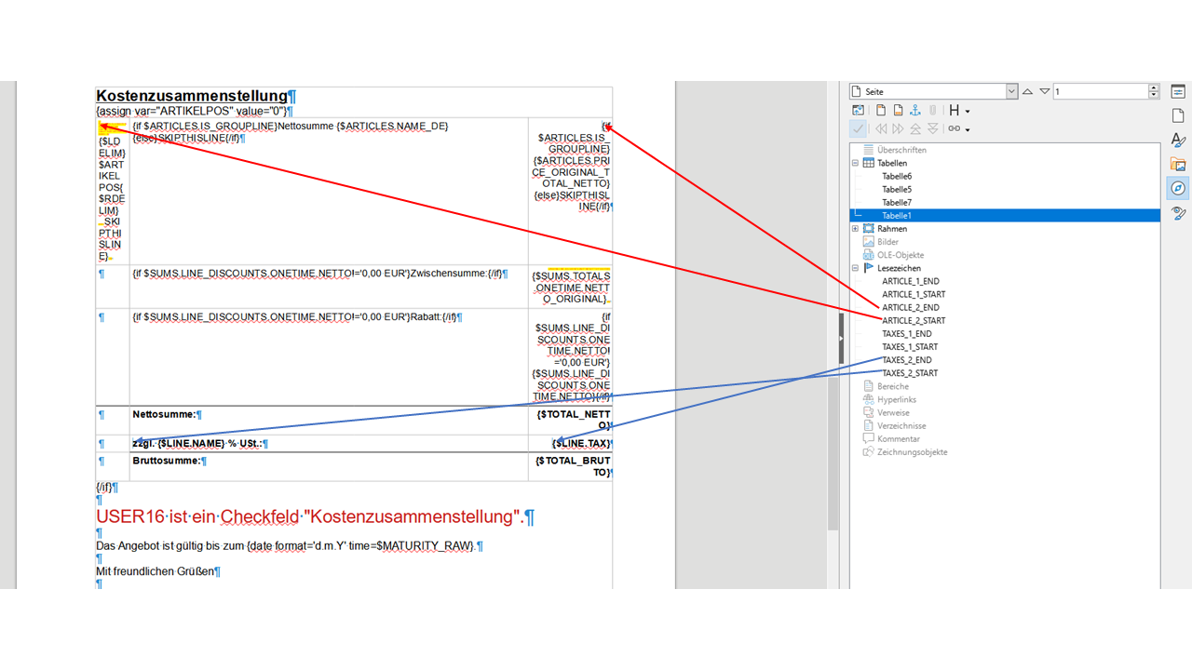
Task: Click the Navigator compass icon in sidebar
Action: pos(1178,188)
